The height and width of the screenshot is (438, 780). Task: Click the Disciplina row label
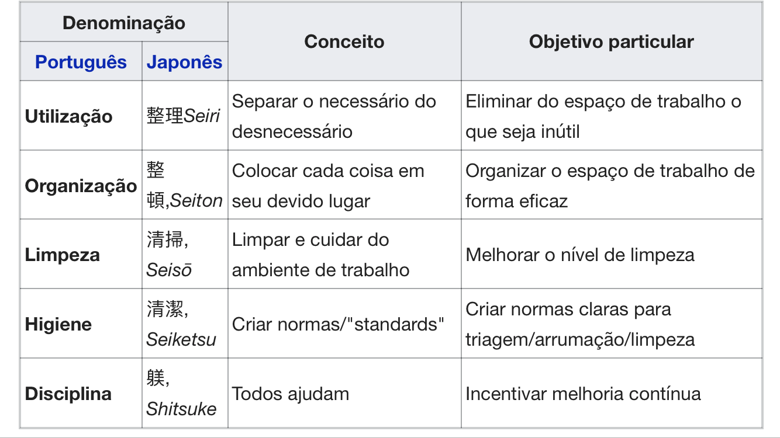(68, 393)
